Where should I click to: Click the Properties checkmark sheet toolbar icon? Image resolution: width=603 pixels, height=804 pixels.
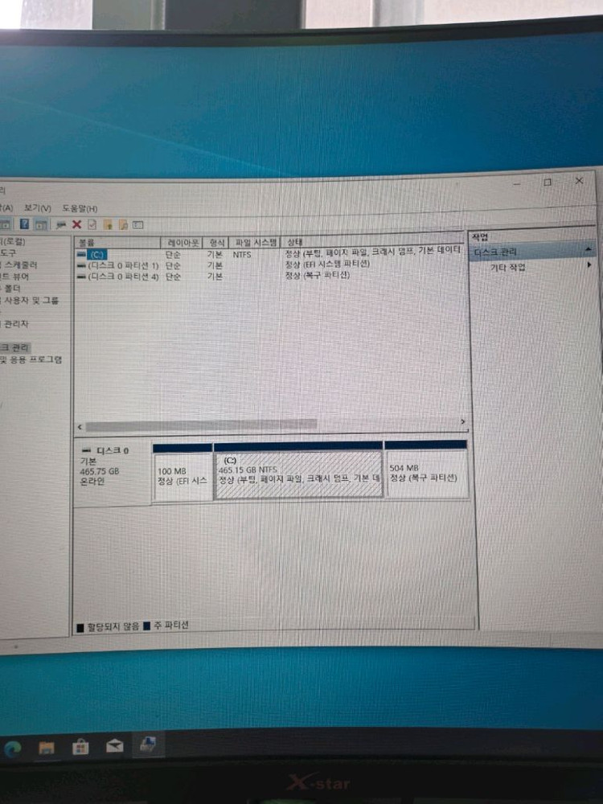click(92, 224)
